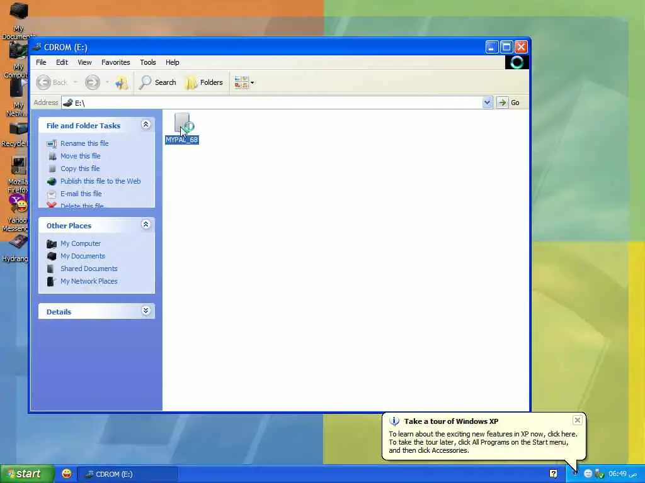Click the Yahoo face tray icon

coord(588,474)
